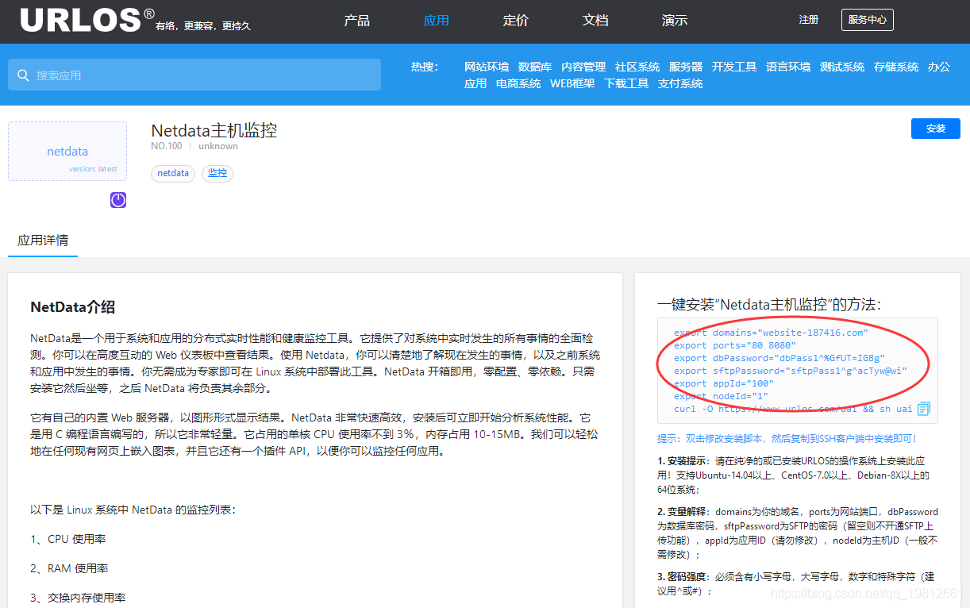Click the 热搜 label
Image resolution: width=970 pixels, height=608 pixels.
click(x=425, y=67)
